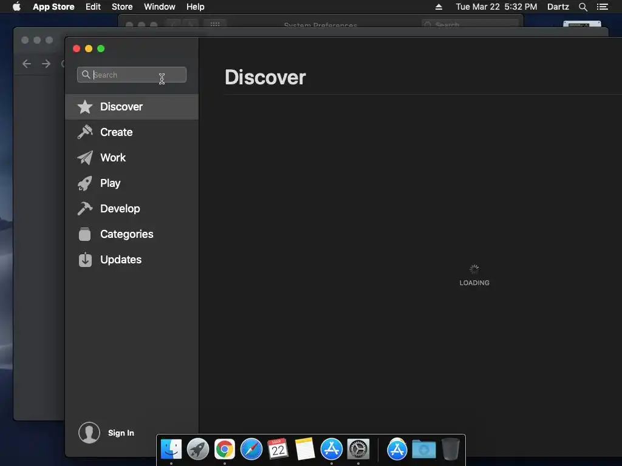Go to the Develop section

[x=132, y=209]
